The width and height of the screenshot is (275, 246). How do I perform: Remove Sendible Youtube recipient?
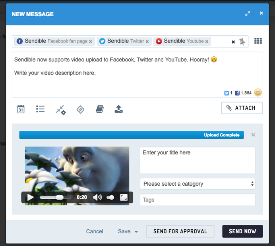(207, 42)
